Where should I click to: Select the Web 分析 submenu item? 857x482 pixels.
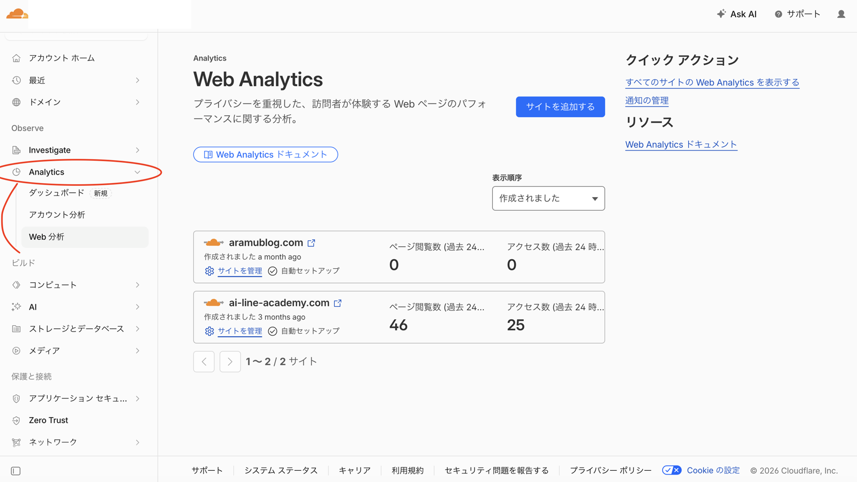tap(85, 237)
